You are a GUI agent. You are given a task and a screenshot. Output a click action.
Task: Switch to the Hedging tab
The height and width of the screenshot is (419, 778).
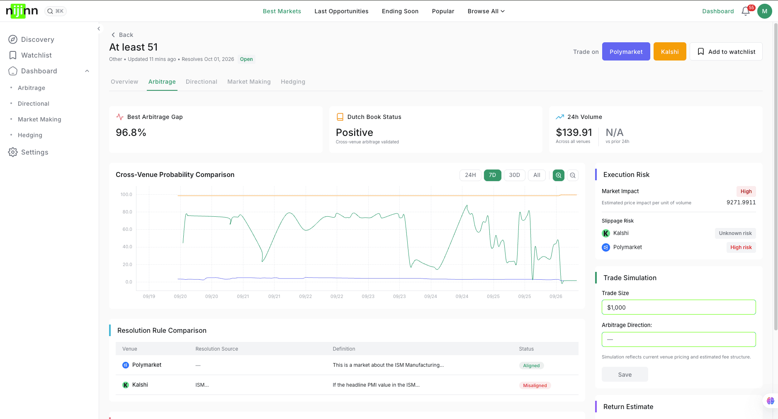coord(293,82)
